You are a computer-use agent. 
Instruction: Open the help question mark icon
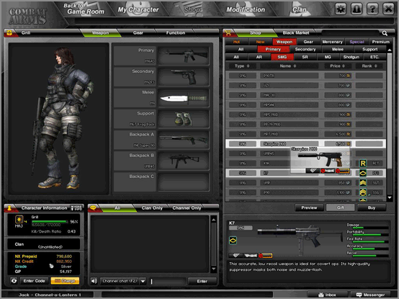tap(372, 9)
